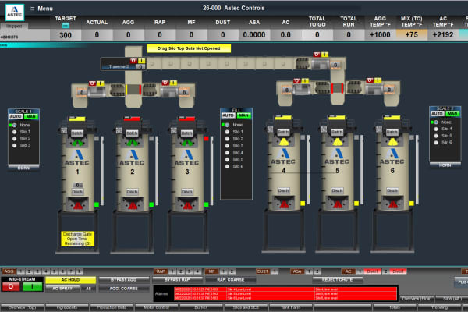Image resolution: width=468 pixels, height=312 pixels.
Task: Open the Motor Control tab
Action: coord(157,307)
